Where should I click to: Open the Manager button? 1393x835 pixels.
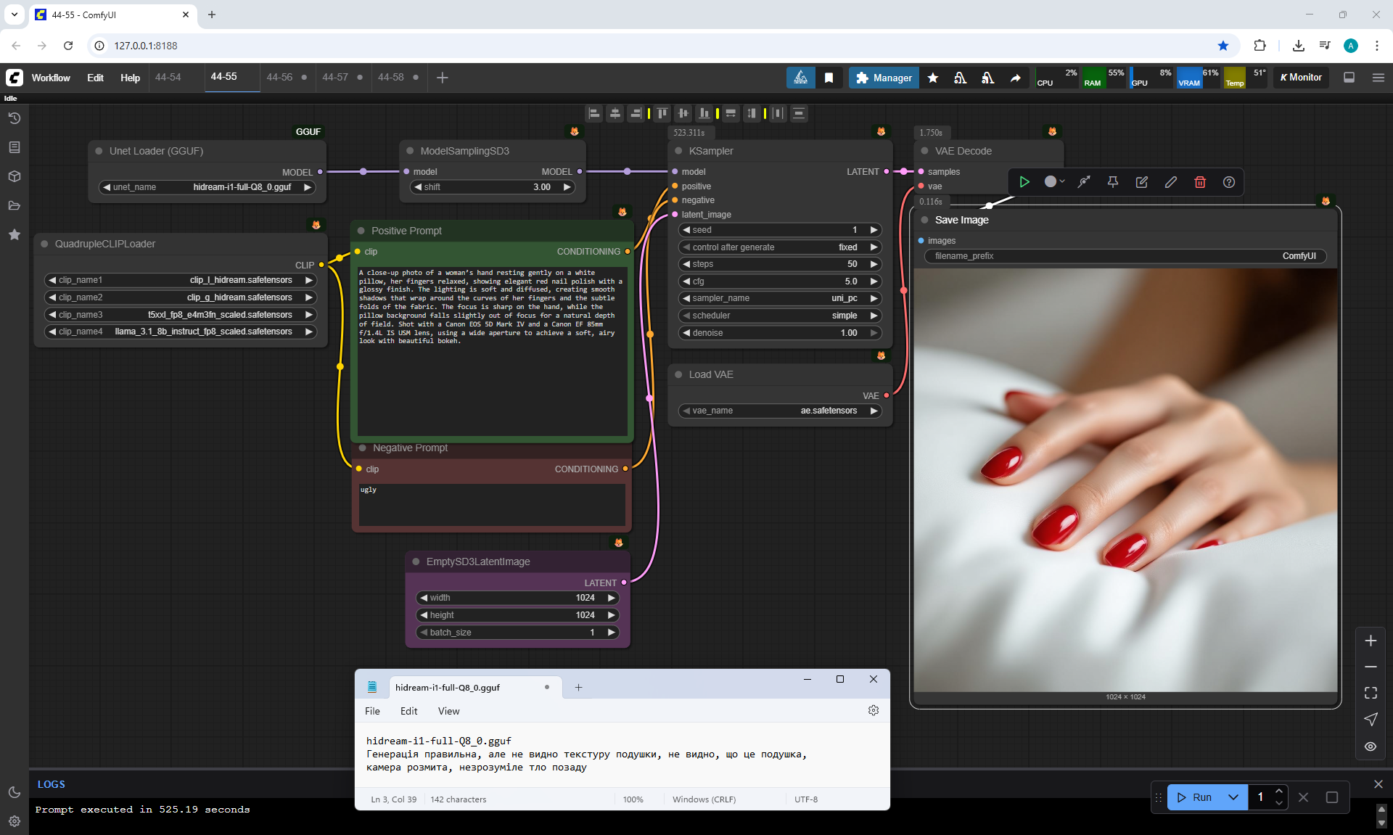click(884, 78)
